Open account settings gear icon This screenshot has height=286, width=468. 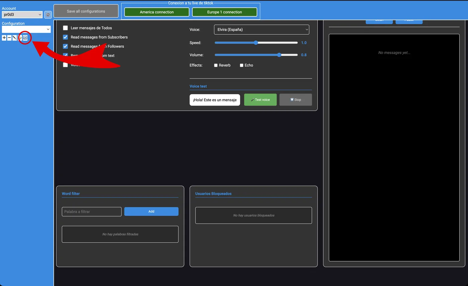(48, 15)
